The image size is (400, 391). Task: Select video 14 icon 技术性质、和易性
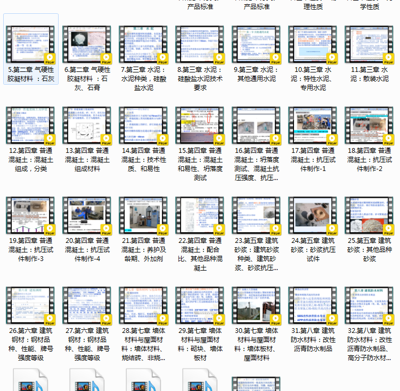point(143,125)
